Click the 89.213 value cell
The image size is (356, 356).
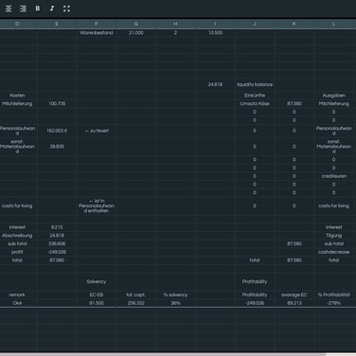(x=294, y=303)
